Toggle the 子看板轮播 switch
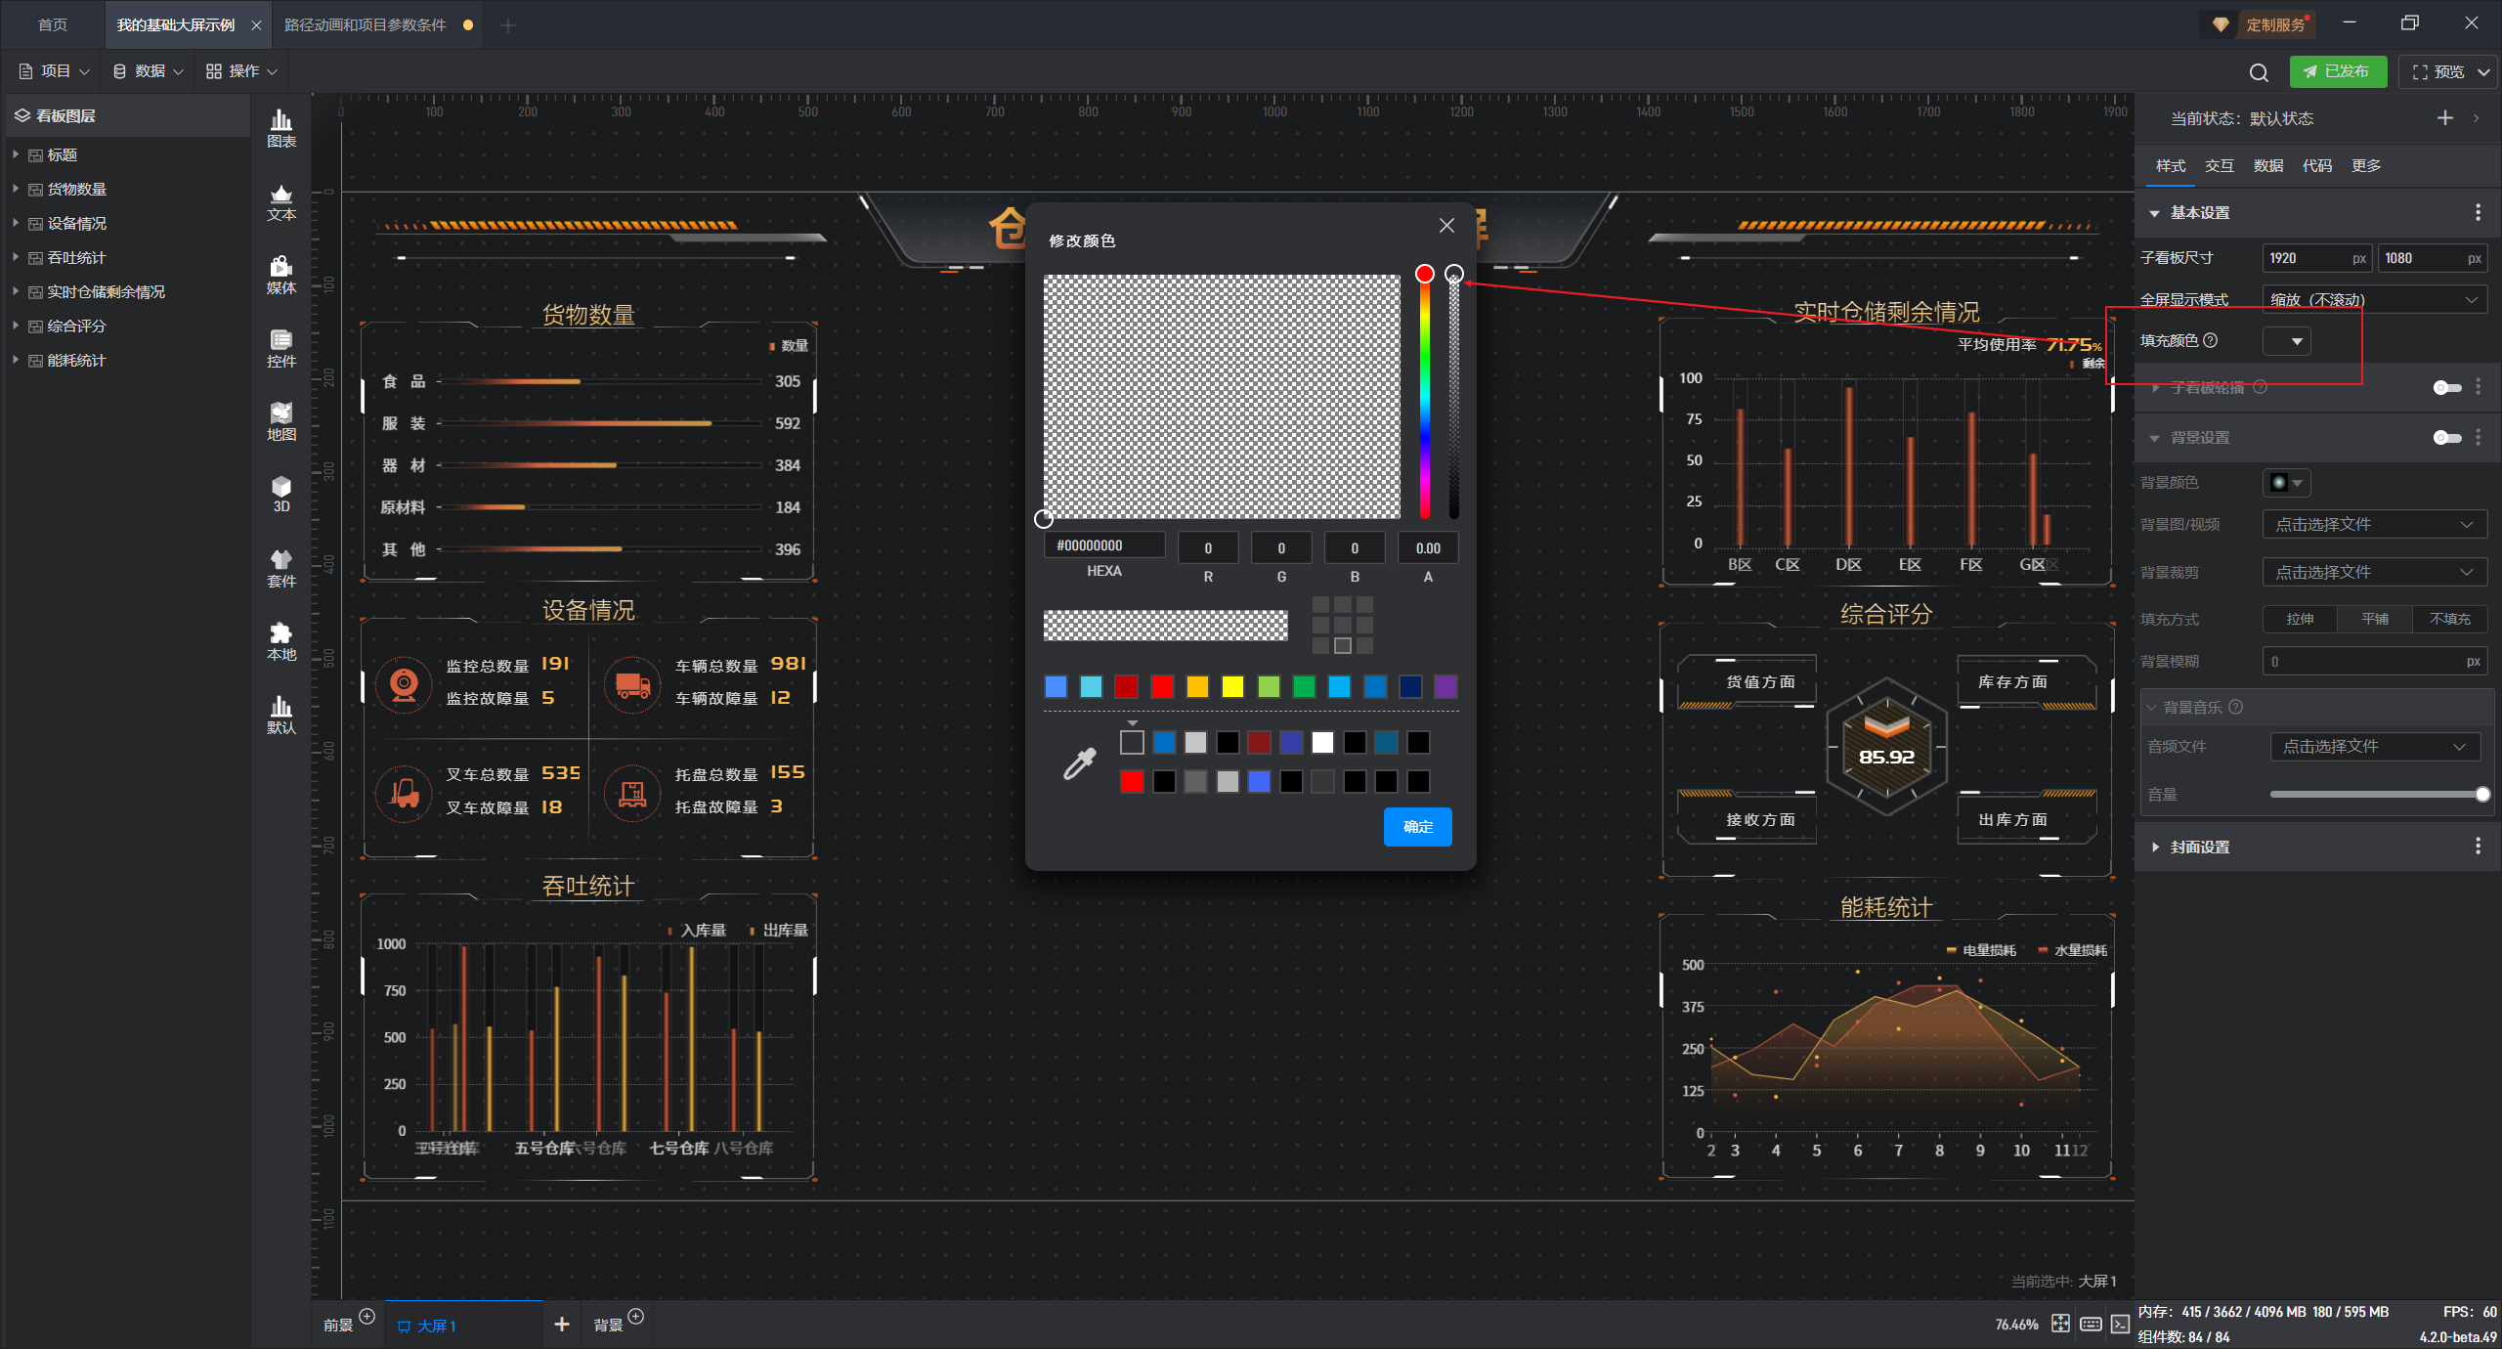The image size is (2502, 1349). tap(2446, 388)
